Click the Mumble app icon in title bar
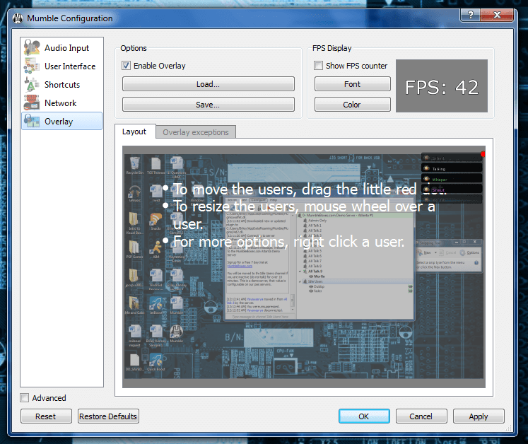This screenshot has height=444, width=528. click(x=18, y=18)
